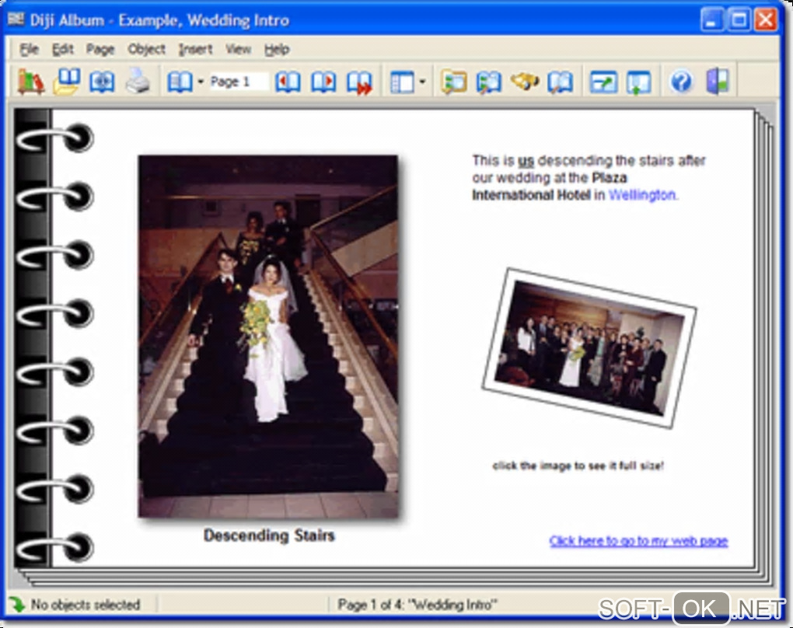The height and width of the screenshot is (628, 793).
Task: Click the blue question mark help icon
Action: point(681,82)
